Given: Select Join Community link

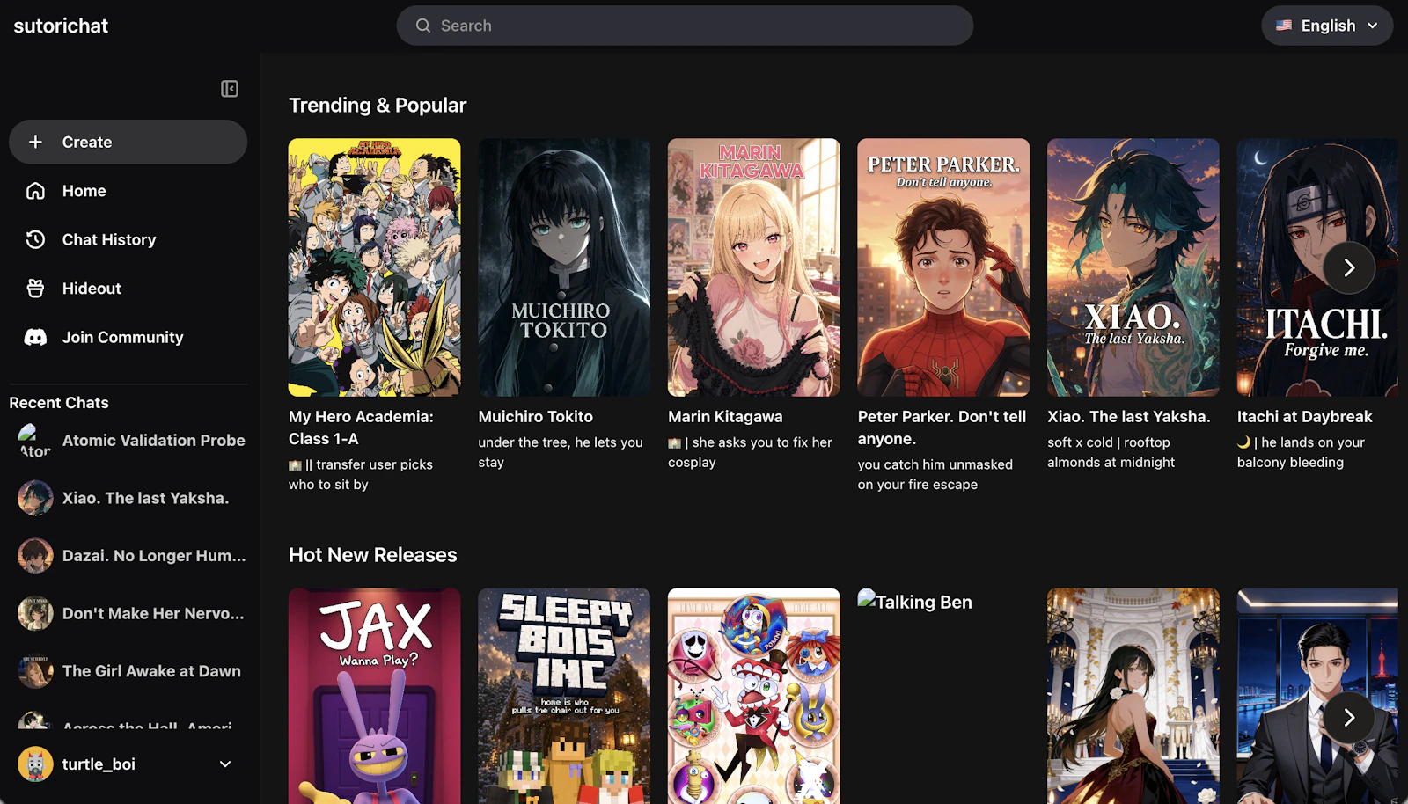Looking at the screenshot, I should coord(128,338).
